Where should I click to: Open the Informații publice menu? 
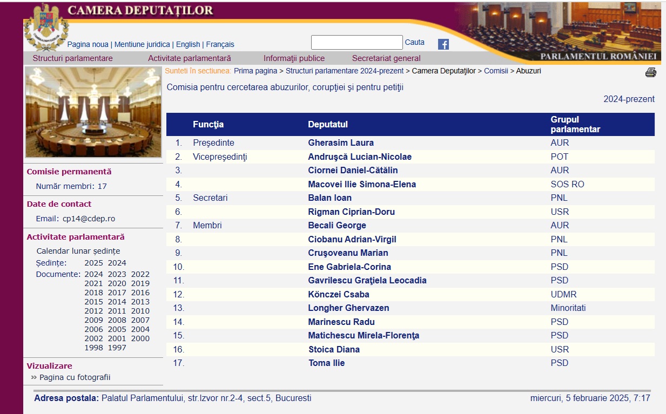pos(294,58)
